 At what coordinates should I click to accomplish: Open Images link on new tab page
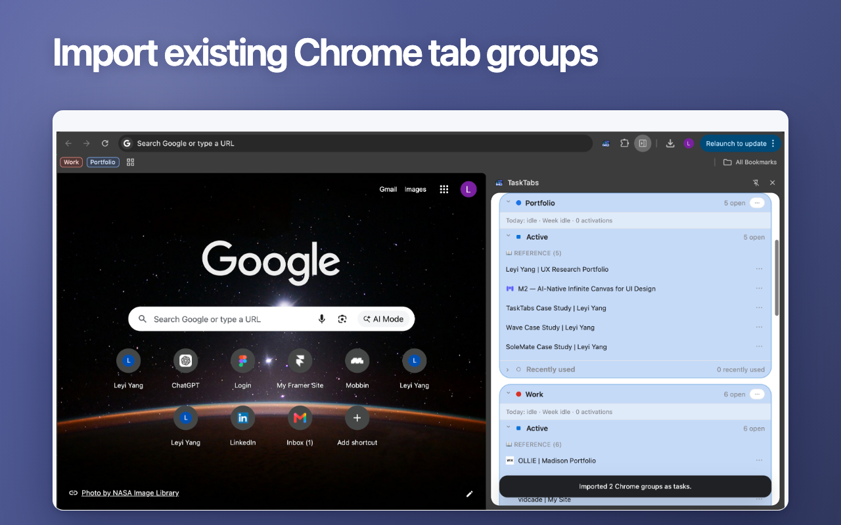tap(415, 189)
